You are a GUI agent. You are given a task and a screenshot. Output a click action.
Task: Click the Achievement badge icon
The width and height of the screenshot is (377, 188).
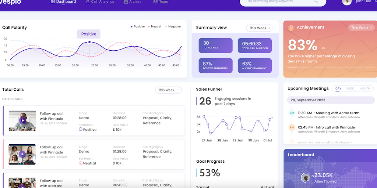[x=291, y=28]
